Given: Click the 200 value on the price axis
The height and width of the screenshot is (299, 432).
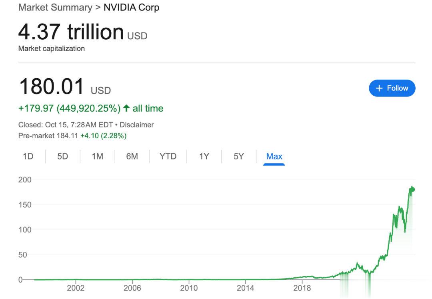Looking at the screenshot, I should pos(24,180).
